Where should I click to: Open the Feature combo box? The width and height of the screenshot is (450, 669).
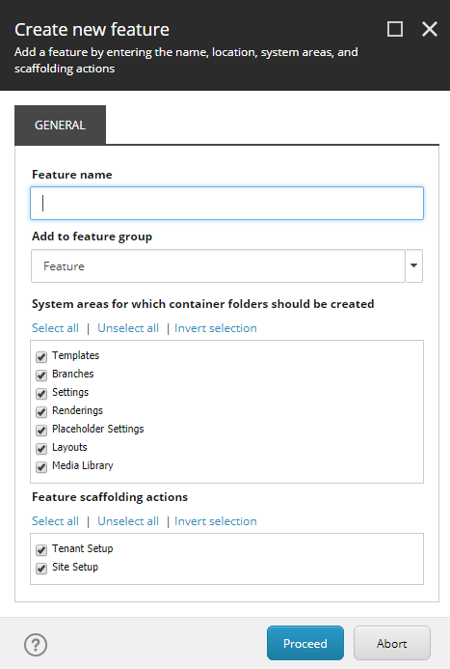click(218, 265)
